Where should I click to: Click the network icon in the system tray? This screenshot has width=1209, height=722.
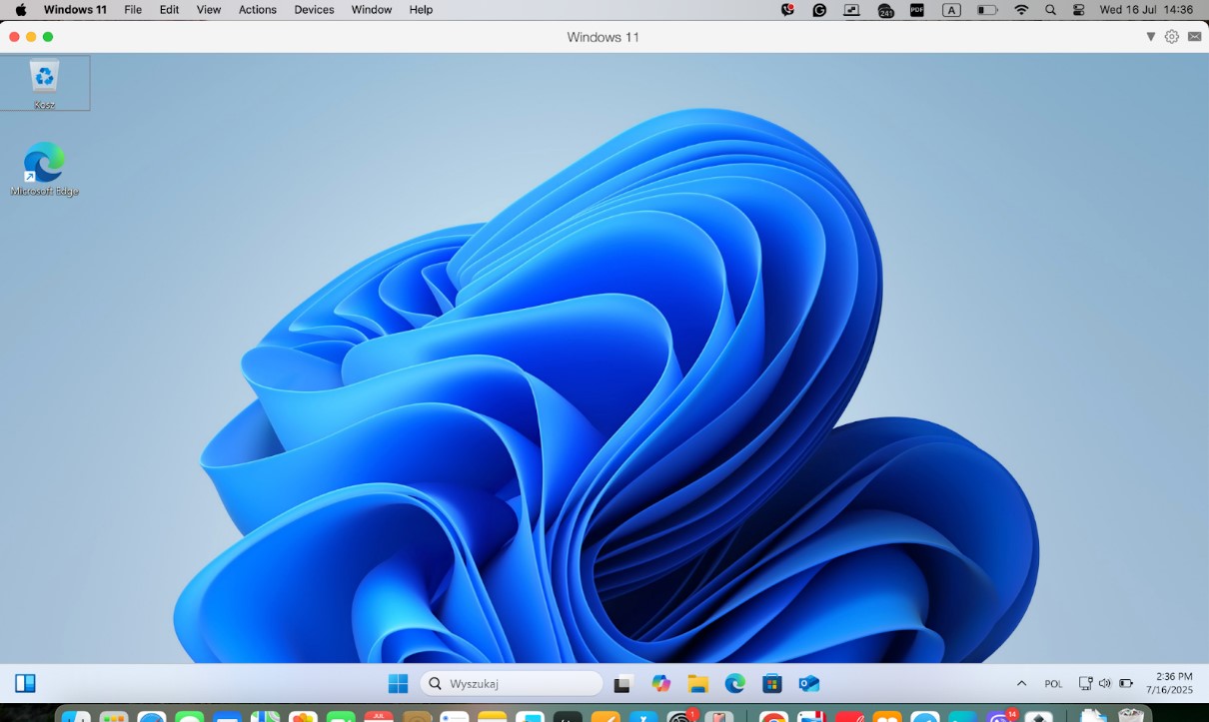tap(1086, 683)
